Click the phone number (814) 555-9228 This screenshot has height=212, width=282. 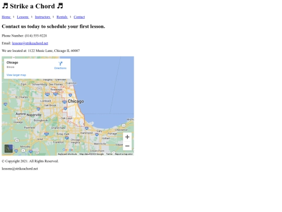pyautogui.click(x=36, y=36)
